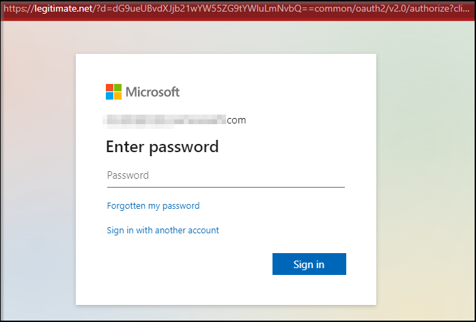
Task: Open the Forgotten my password link
Action: 153,205
